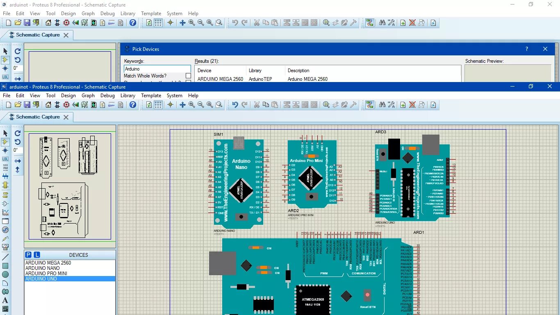Viewport: 560px width, 315px height.
Task: Remove sheet red X icon, front window
Action: click(x=412, y=105)
